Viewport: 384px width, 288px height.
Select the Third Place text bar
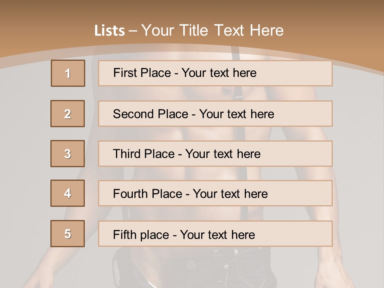[x=215, y=154]
